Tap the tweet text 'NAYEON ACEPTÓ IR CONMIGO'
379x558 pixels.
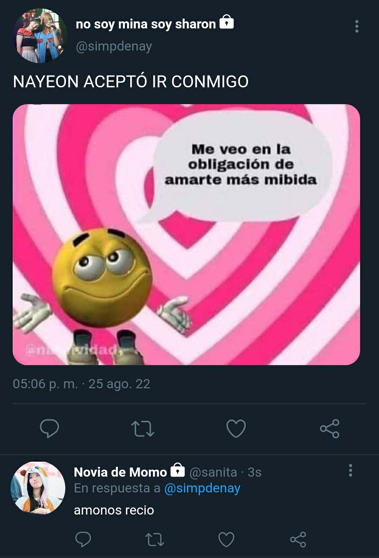131,82
